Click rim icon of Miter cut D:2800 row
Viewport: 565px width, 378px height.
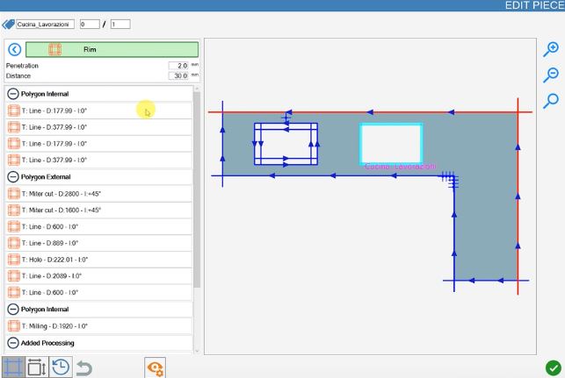[14, 194]
